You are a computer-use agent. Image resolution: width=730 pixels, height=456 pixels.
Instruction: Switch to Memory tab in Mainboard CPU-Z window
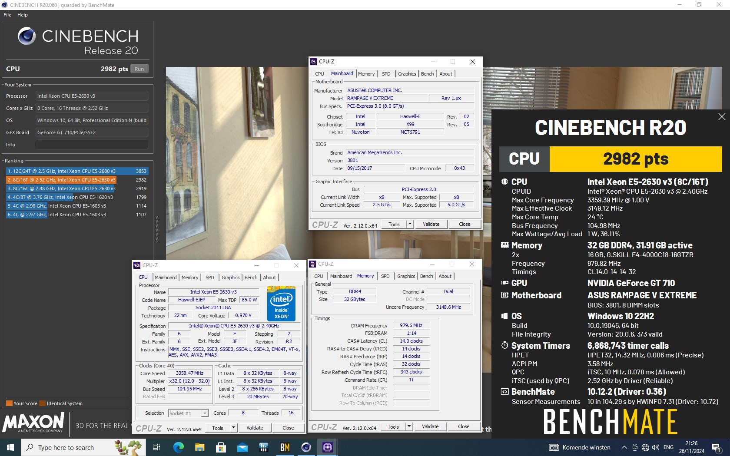pyautogui.click(x=366, y=74)
